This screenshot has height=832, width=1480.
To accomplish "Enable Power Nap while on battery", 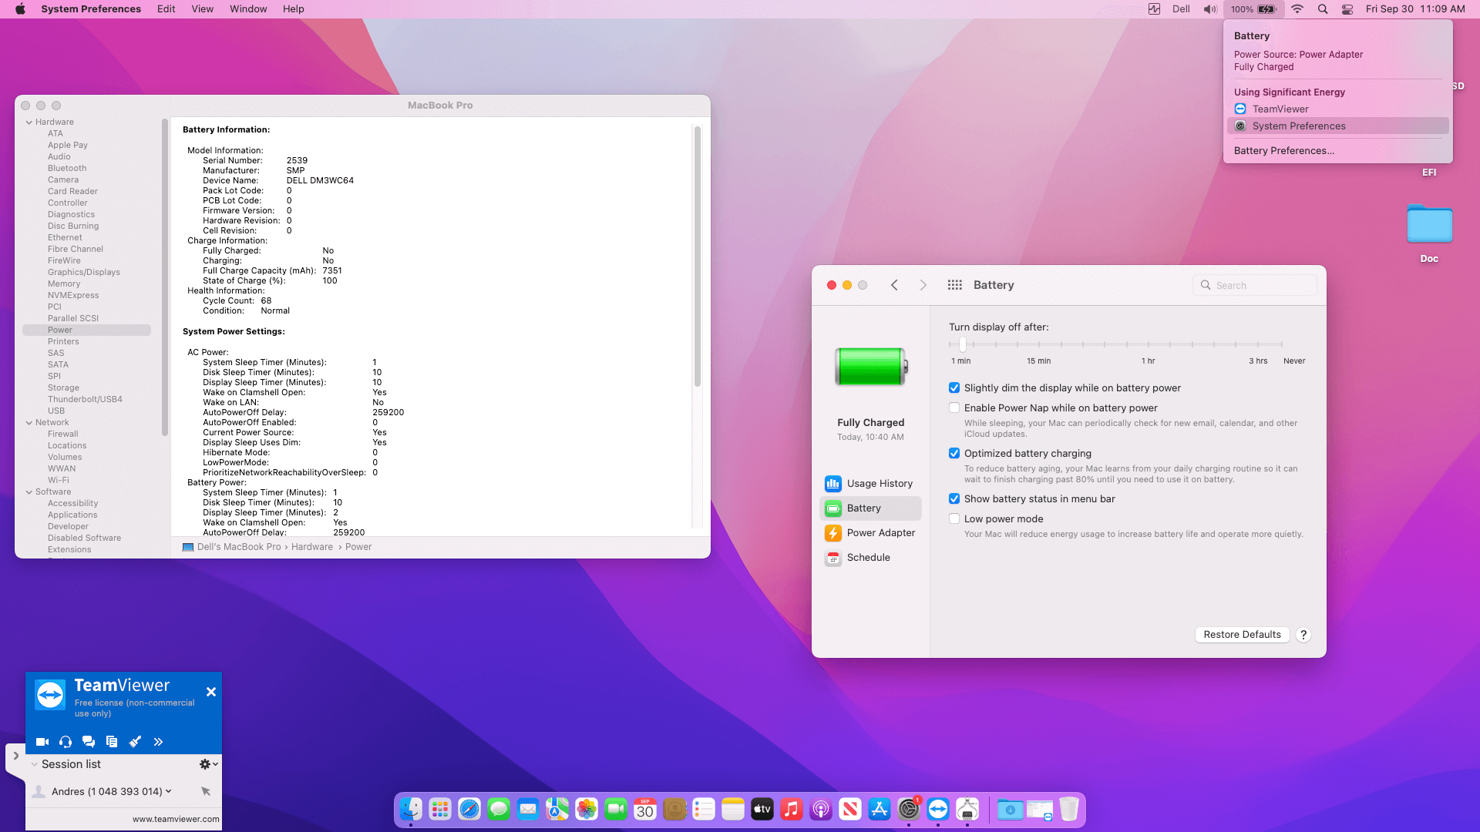I will coord(954,408).
